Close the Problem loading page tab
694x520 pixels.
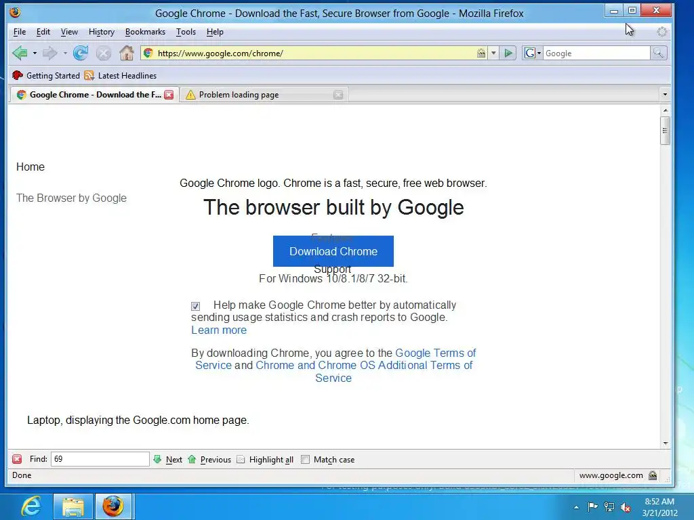click(x=338, y=95)
